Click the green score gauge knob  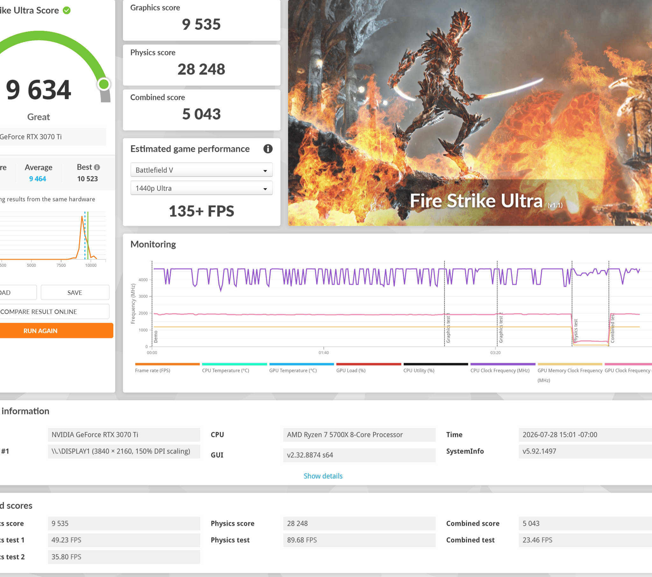104,84
